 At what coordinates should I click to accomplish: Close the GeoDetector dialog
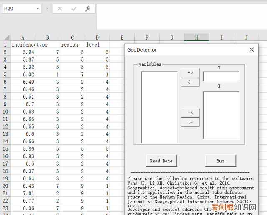point(252,49)
